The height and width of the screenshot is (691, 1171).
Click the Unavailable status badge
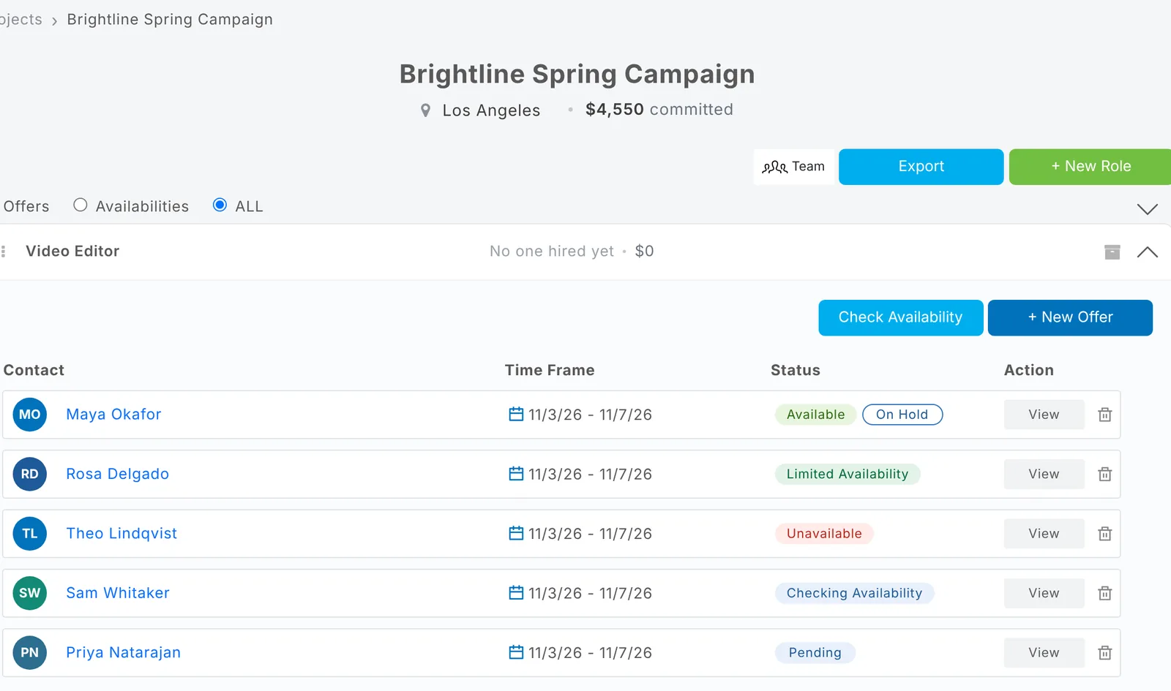[x=824, y=534]
